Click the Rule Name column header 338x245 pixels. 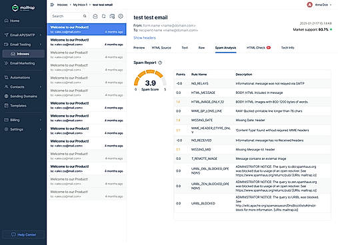tap(199, 75)
